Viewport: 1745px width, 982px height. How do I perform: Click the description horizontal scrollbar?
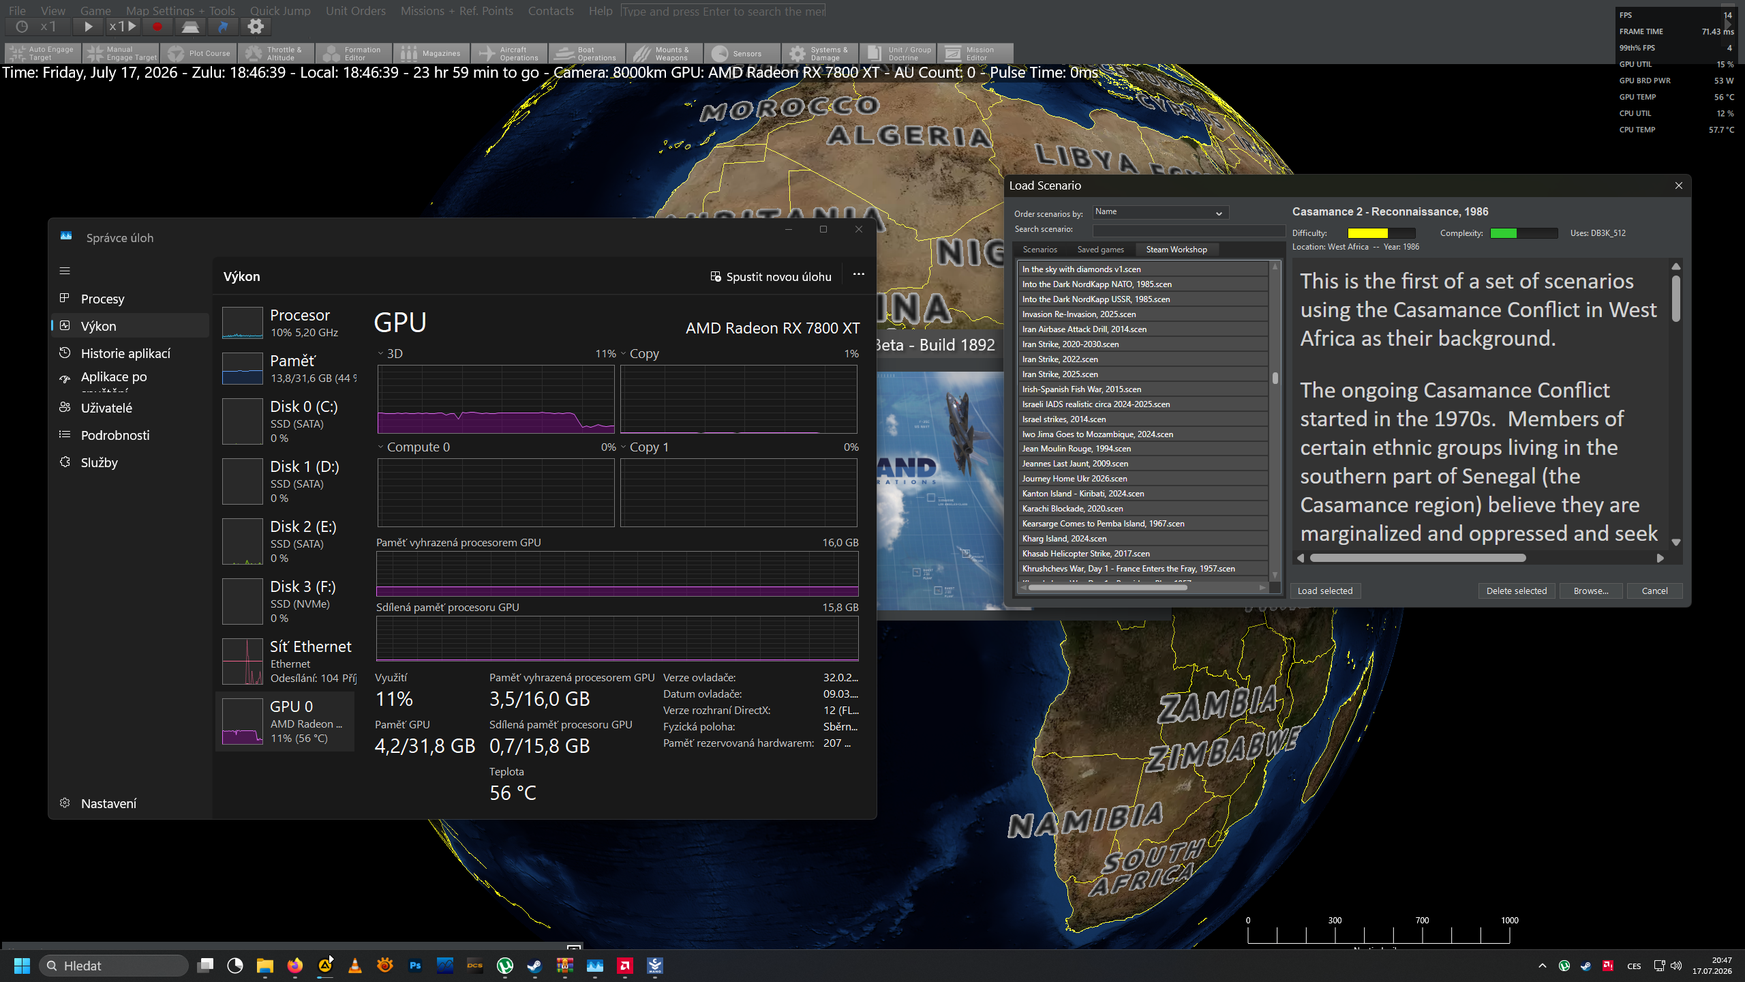[1418, 558]
